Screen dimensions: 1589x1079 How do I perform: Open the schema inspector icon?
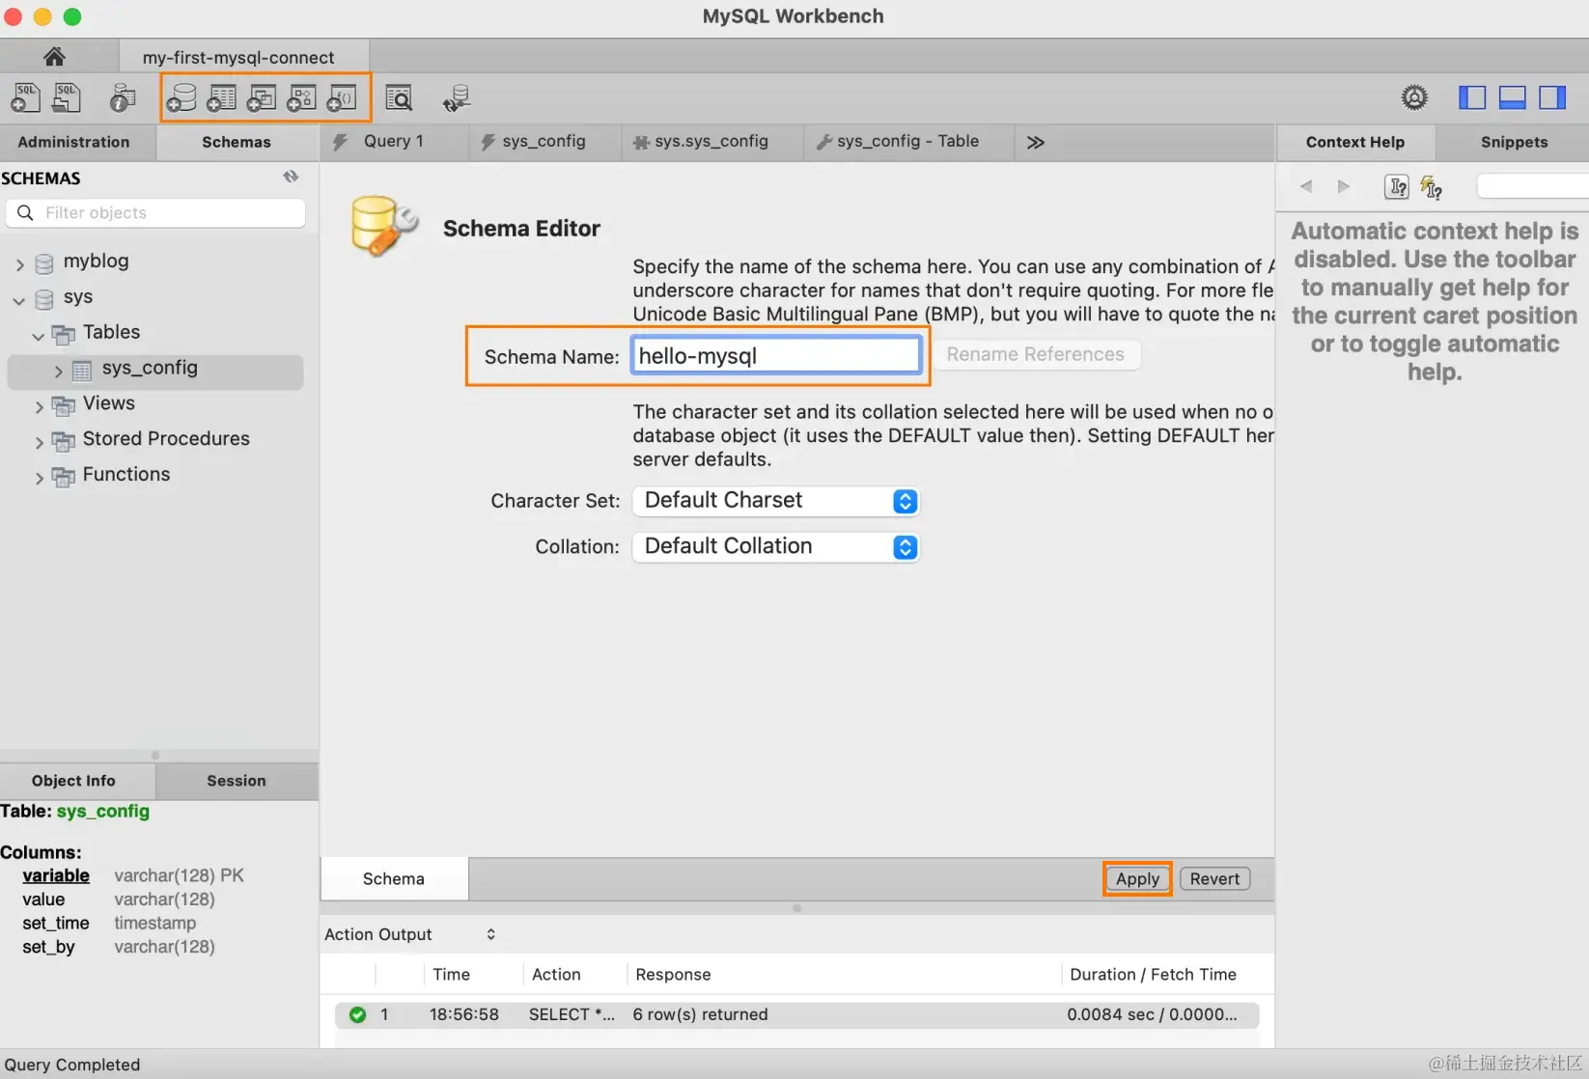coord(123,97)
